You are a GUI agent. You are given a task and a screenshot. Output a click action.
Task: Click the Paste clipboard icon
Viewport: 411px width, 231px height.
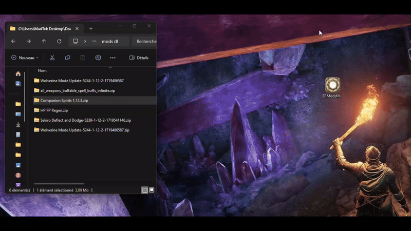(x=83, y=57)
